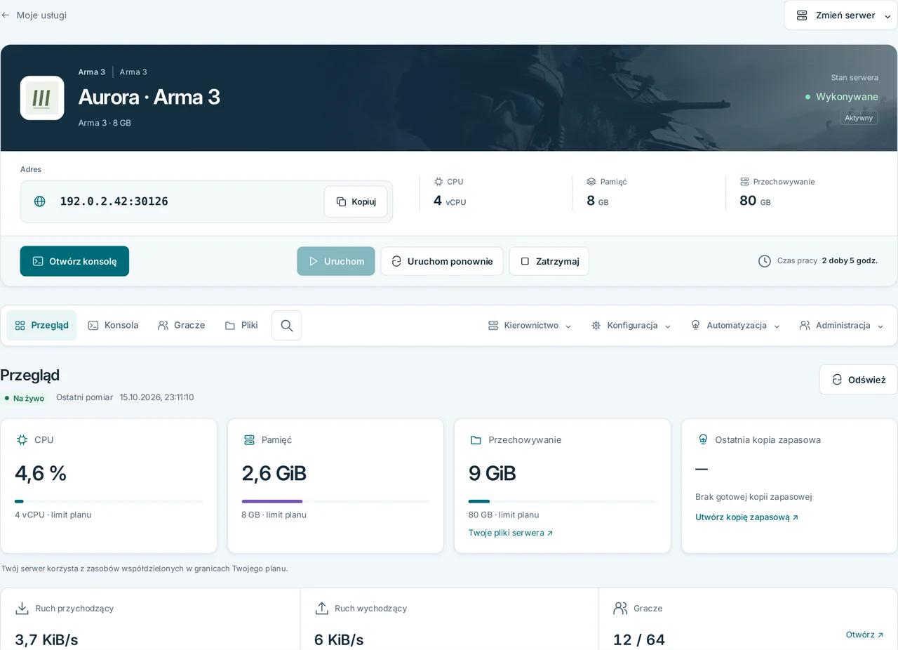Screen dimensions: 898x650
Task: Click the Przechowywanie folder icon on the usage card
Action: point(476,440)
